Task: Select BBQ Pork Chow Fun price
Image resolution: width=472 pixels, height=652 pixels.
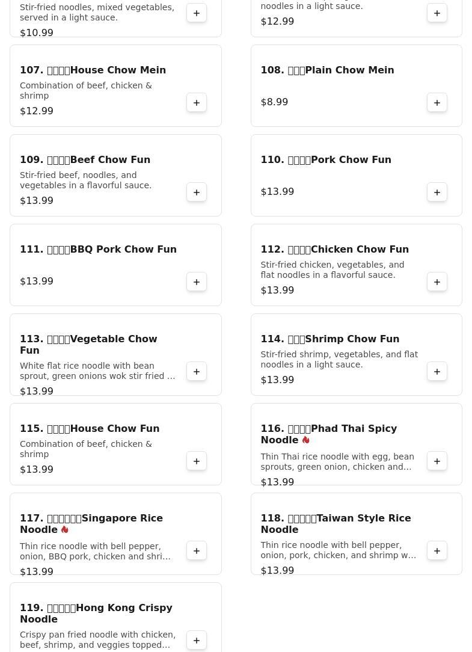Action: tap(37, 281)
